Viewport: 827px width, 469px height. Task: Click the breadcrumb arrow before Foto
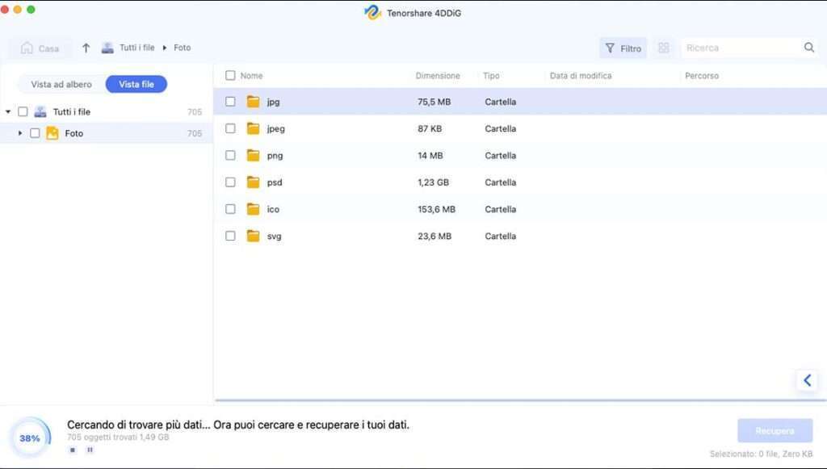coord(165,48)
